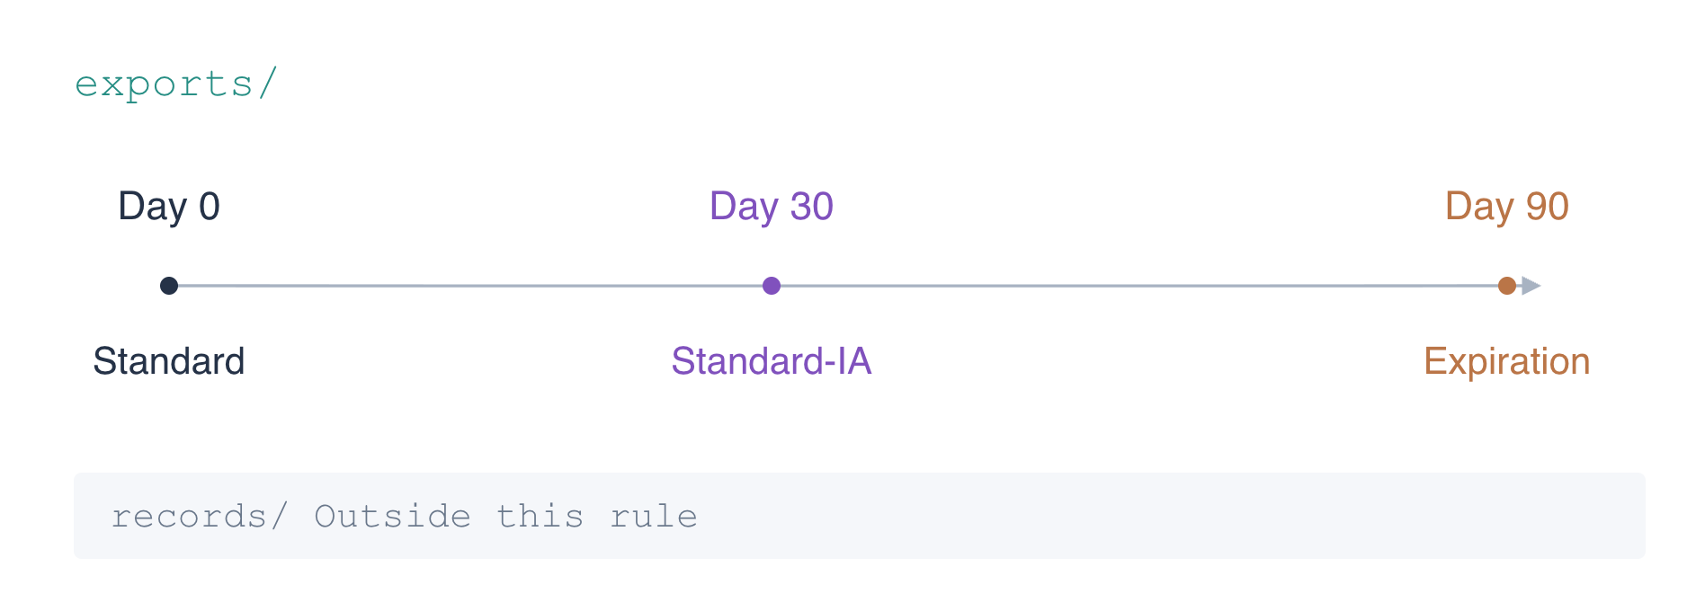The image size is (1705, 611).
Task: Click the number 30 in the purple day label
Action: pos(812,207)
